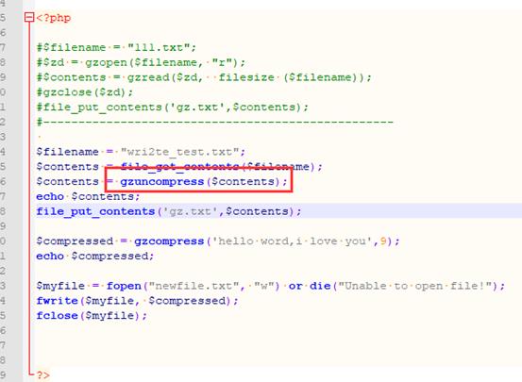
Task: Click the fopen function name
Action: click(x=124, y=286)
